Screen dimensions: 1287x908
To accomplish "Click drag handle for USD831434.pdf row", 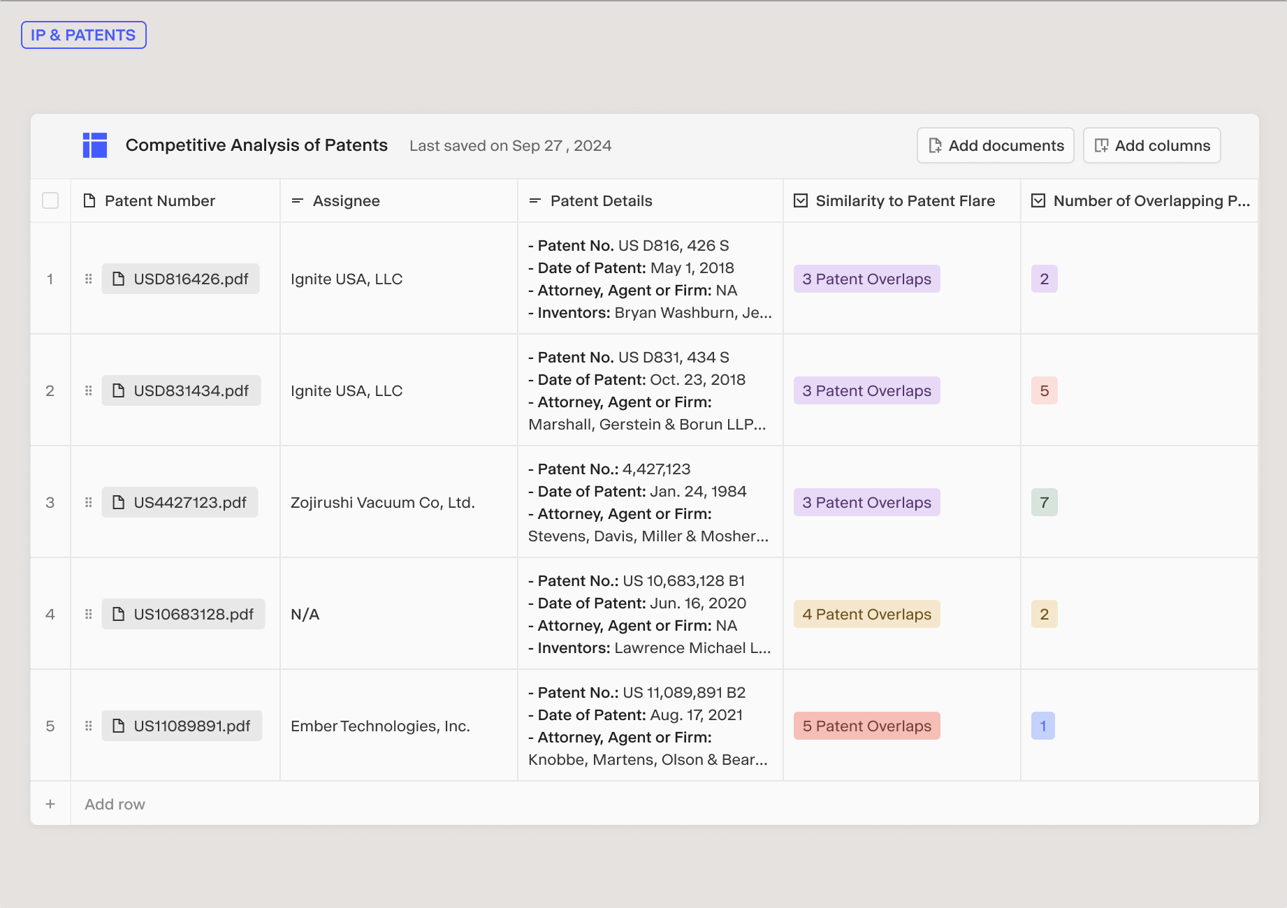I will point(89,390).
